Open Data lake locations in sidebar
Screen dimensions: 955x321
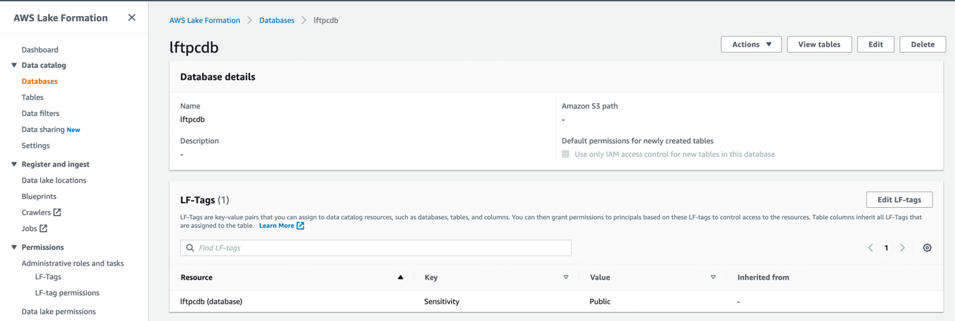tap(54, 180)
